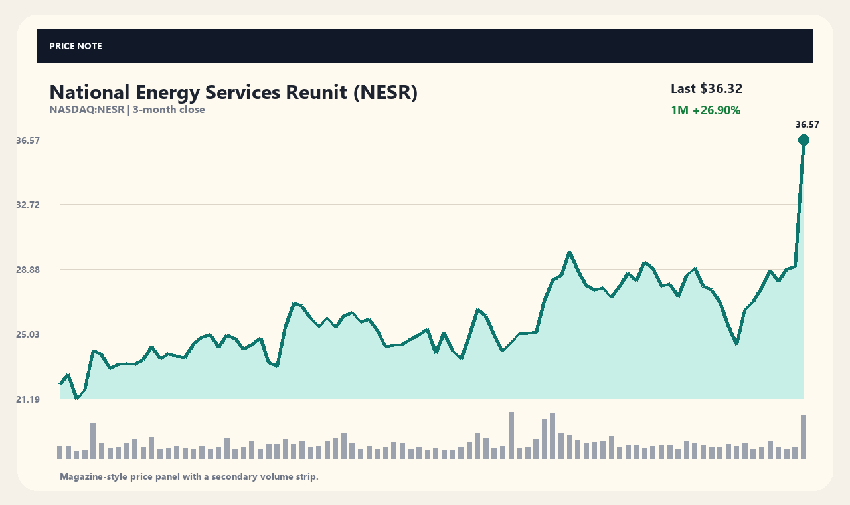Select the National Energy Services Reunit (NESR) title
Viewport: 850px width, 505px height.
point(234,92)
